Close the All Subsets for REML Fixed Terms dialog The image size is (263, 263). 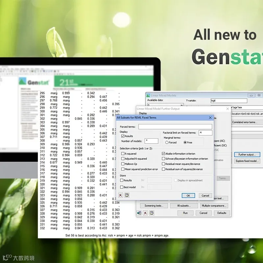210,118
